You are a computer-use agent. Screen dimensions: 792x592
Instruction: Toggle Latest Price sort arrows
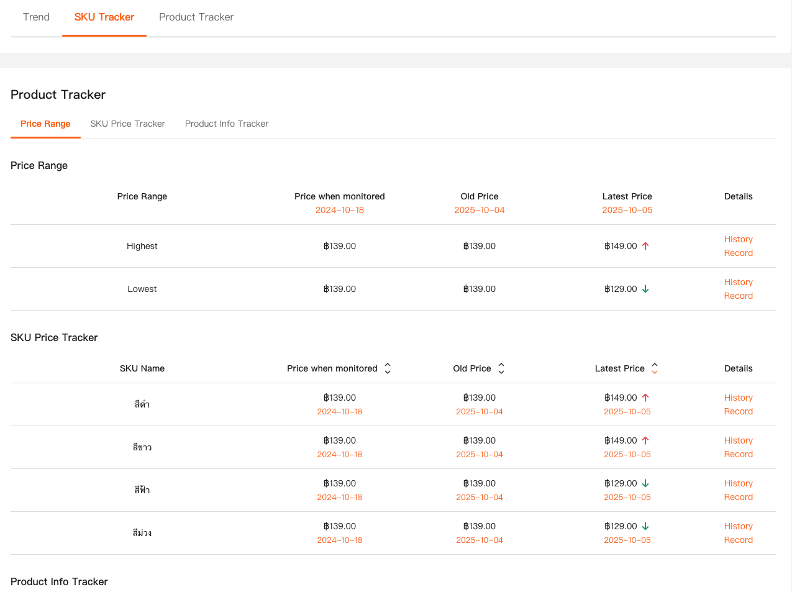click(x=655, y=368)
